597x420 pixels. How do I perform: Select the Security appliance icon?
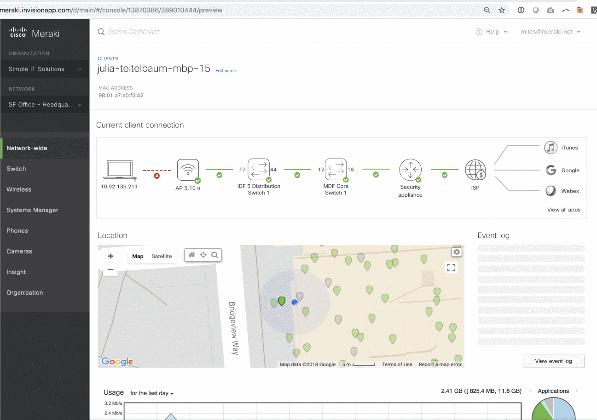click(411, 170)
